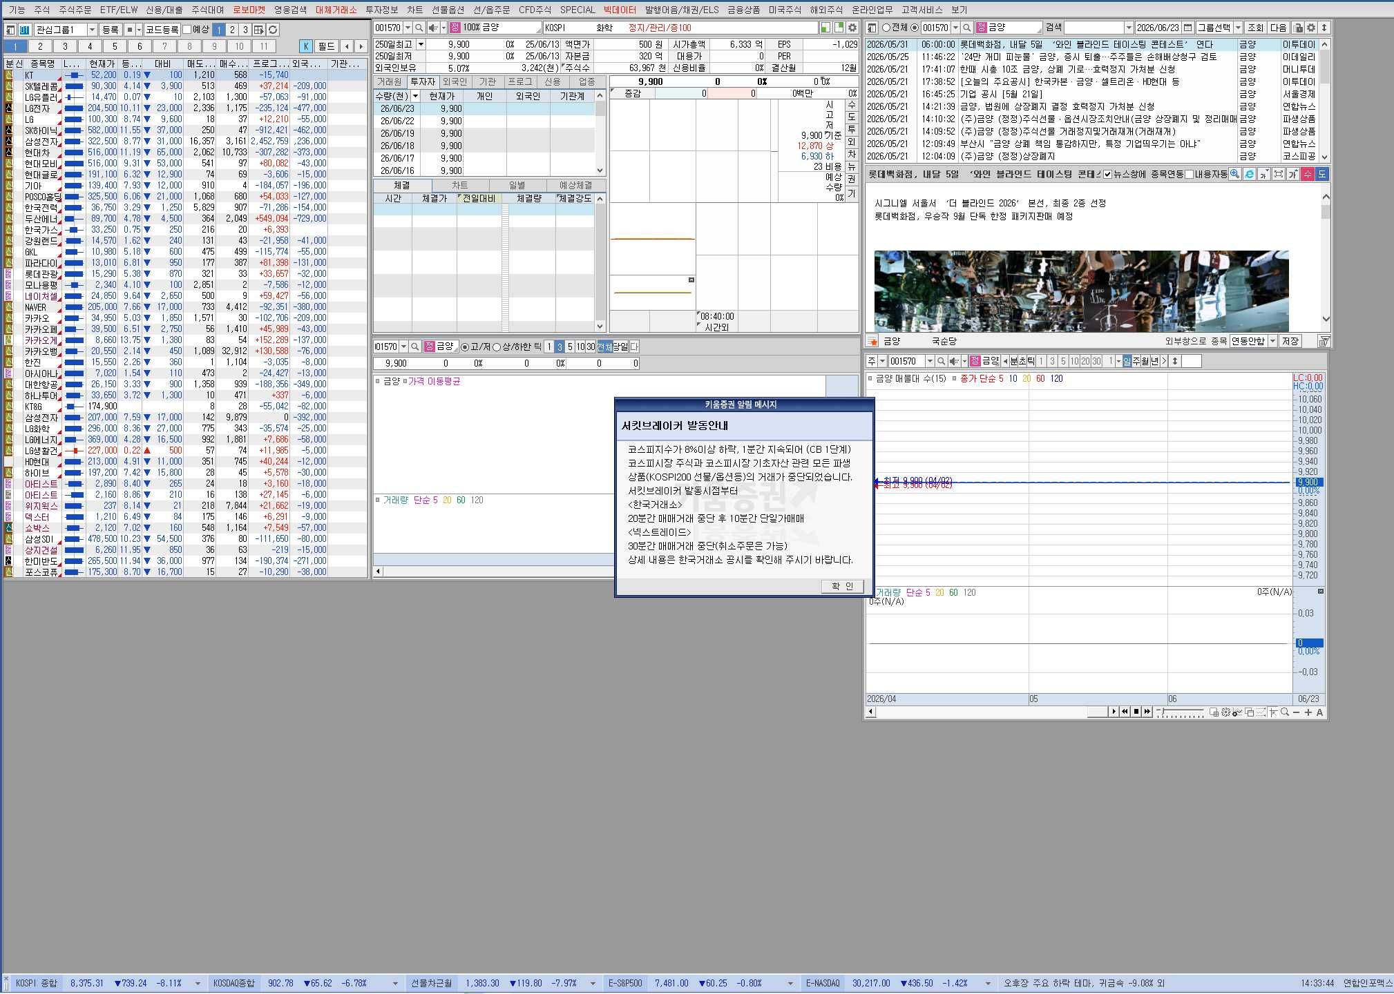Screen dimensions: 1394x994
Task: Click 확인 in the circuit breaker alert
Action: (x=842, y=586)
